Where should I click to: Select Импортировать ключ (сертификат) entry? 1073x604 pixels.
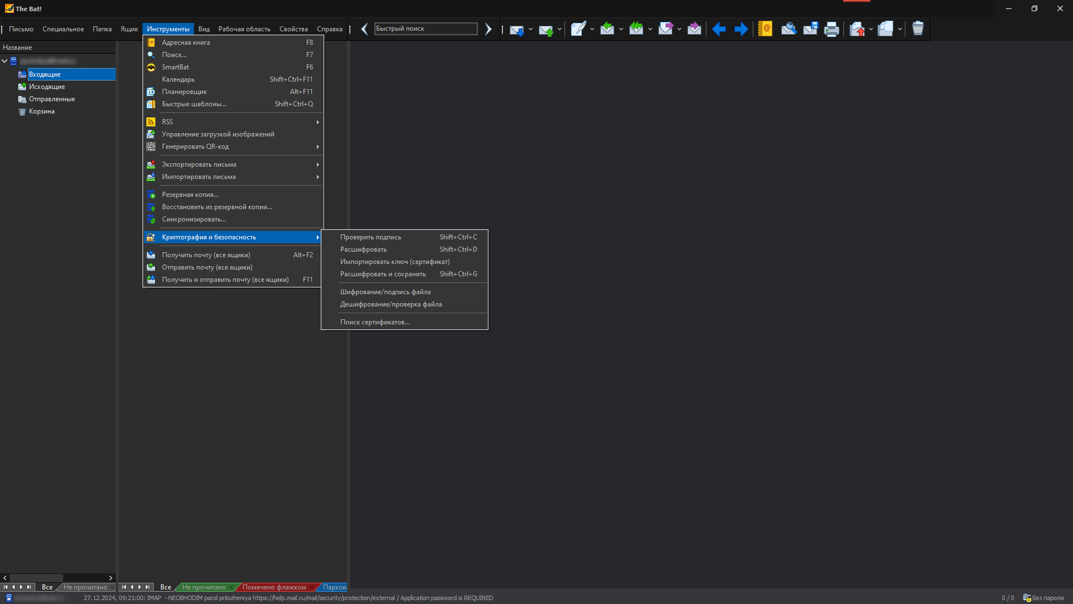point(395,262)
